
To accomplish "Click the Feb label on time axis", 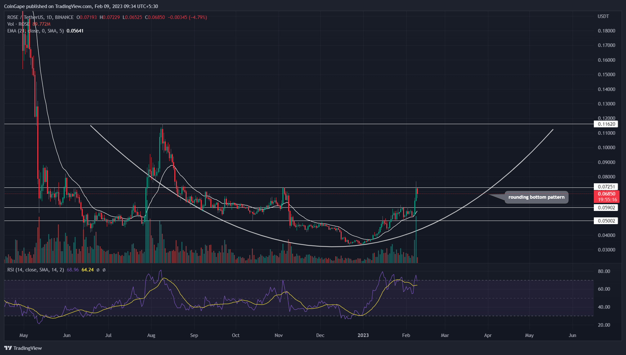I will (406, 335).
